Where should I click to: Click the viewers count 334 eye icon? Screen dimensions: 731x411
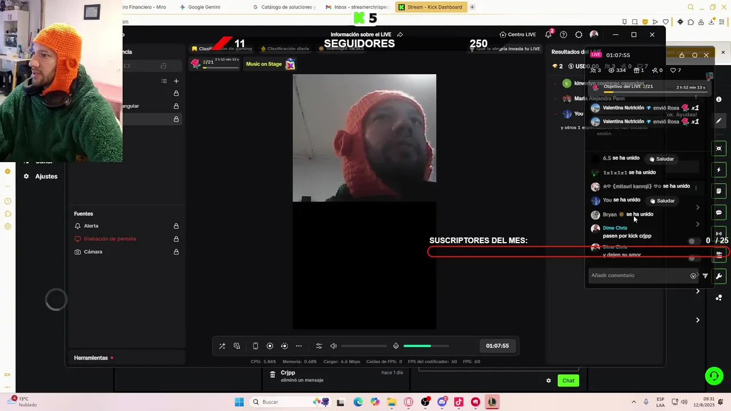(617, 70)
